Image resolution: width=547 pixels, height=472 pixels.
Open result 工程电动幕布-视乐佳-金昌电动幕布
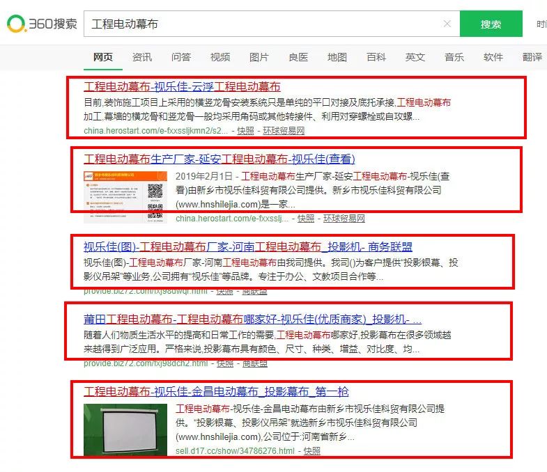(x=216, y=391)
